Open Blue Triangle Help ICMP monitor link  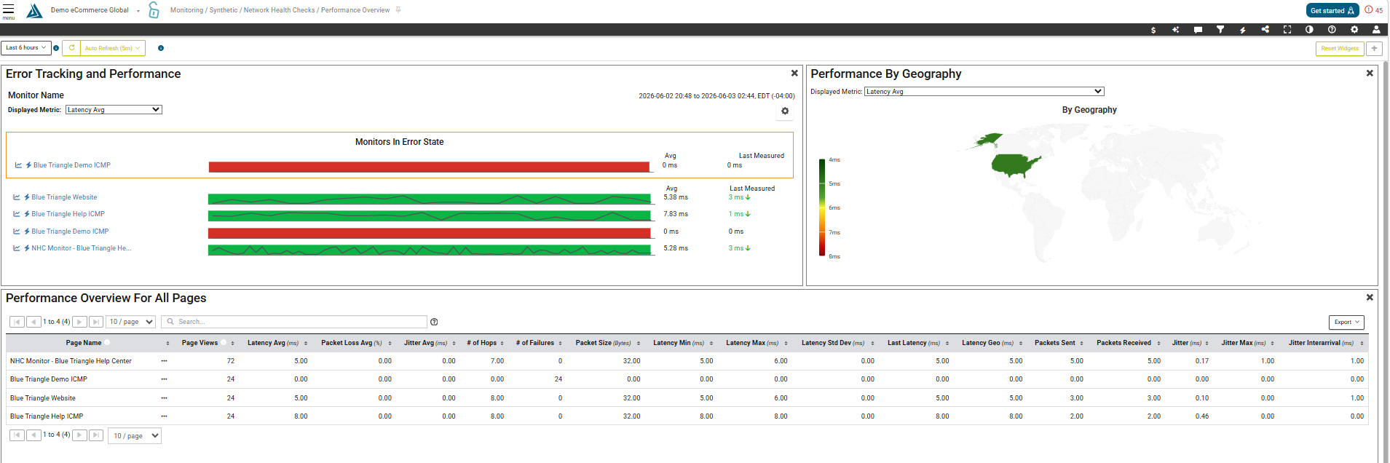pyautogui.click(x=68, y=214)
